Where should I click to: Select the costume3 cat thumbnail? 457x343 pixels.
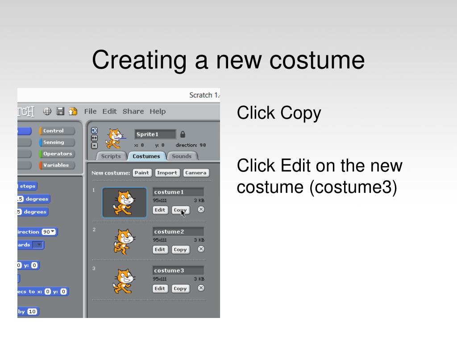click(125, 281)
